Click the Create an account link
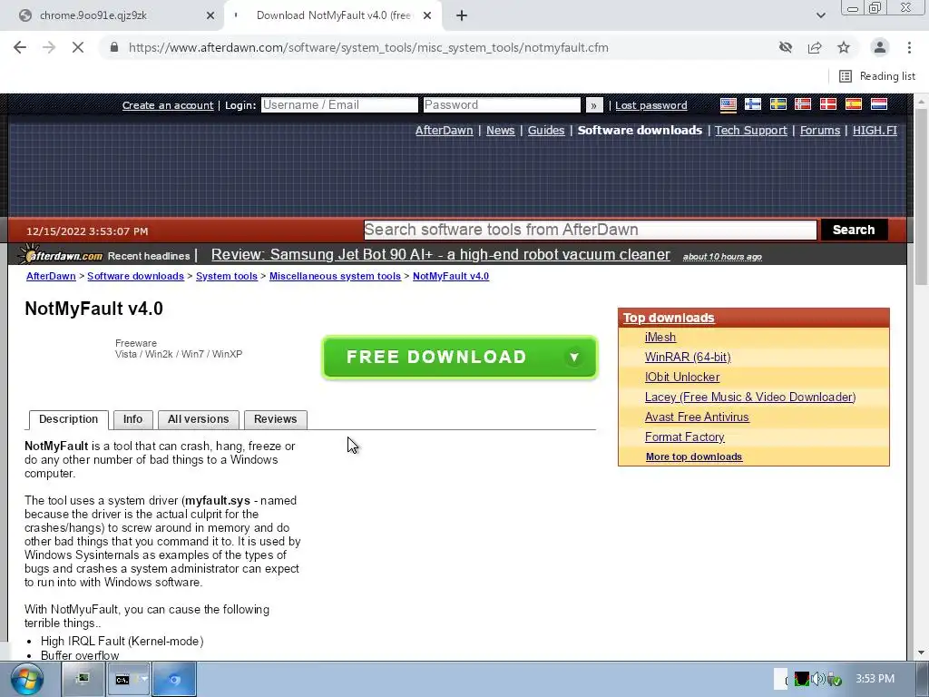Image resolution: width=929 pixels, height=697 pixels. pos(168,105)
